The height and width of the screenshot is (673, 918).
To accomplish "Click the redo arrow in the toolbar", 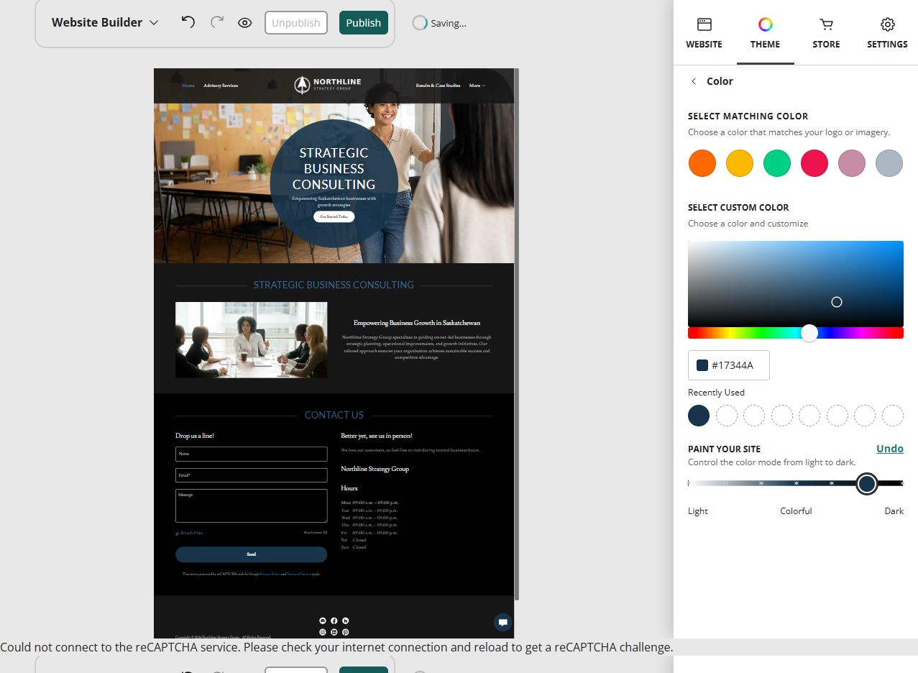I will (x=217, y=22).
